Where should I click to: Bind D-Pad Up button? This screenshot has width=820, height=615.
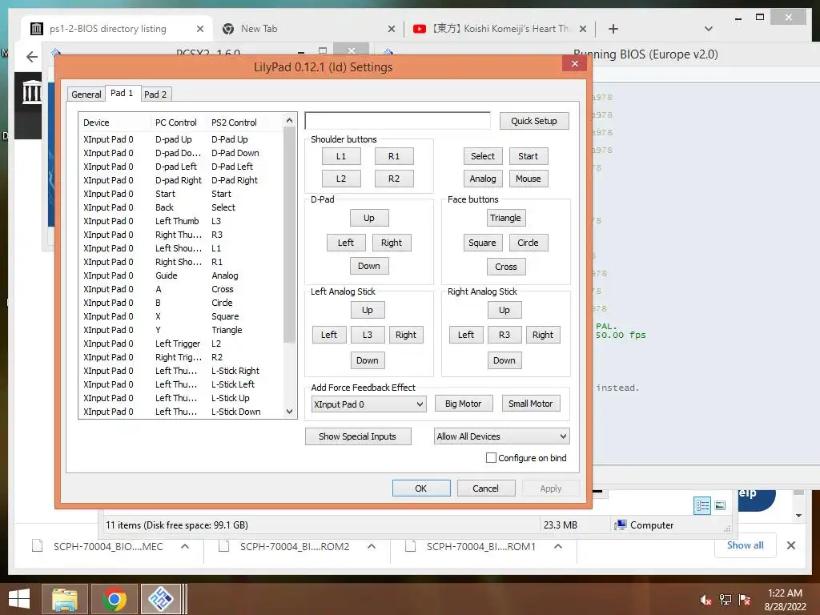pos(368,218)
